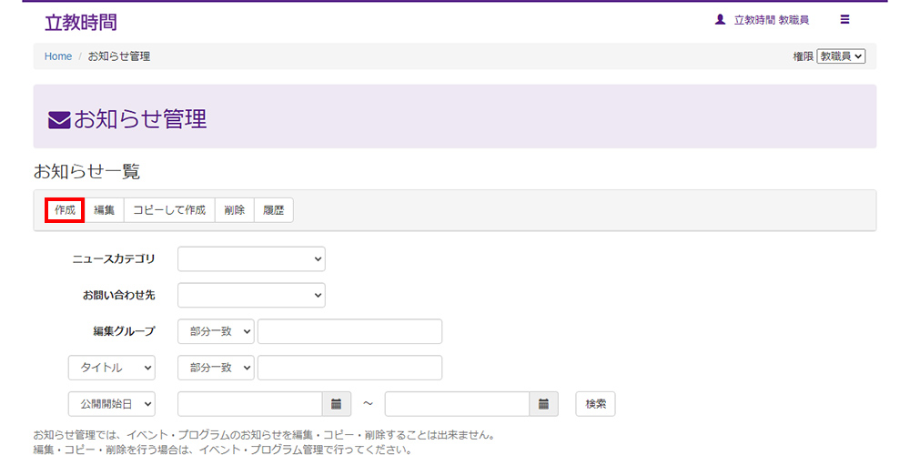Viewport: 910px width, 455px height.
Task: Open the 履歴 history button
Action: coord(273,210)
